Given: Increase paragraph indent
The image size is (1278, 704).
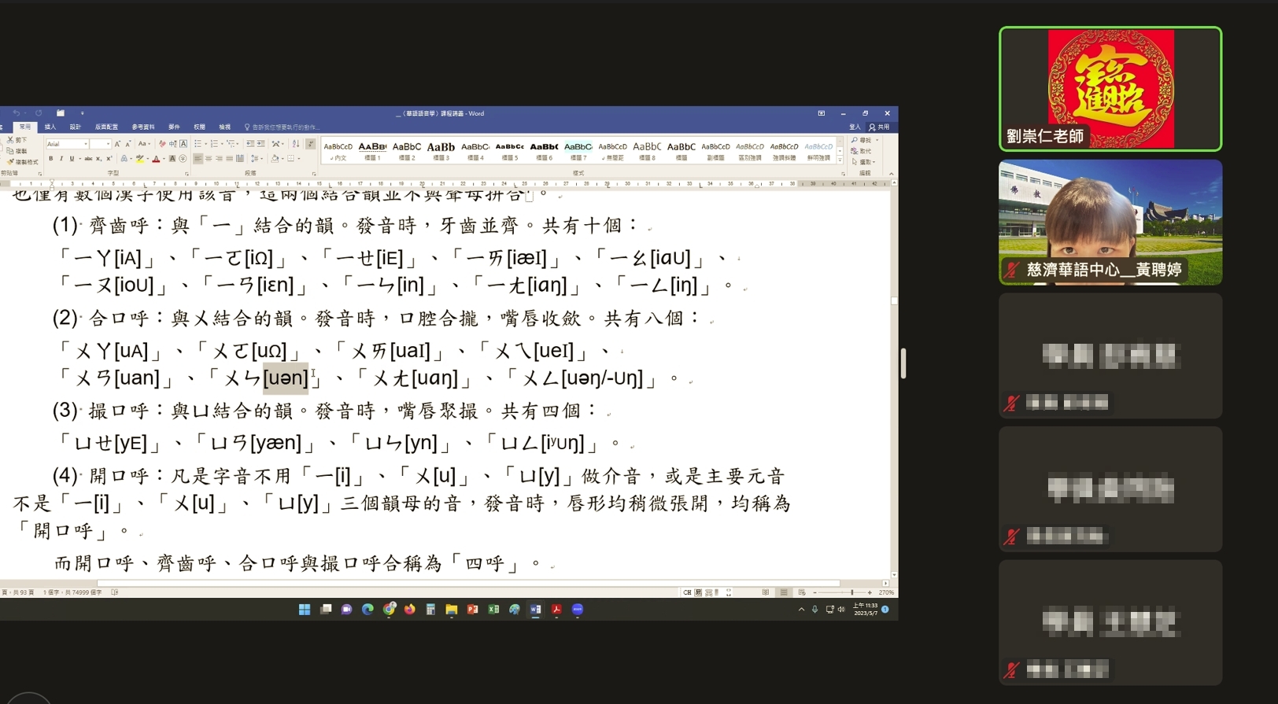Looking at the screenshot, I should (x=260, y=144).
